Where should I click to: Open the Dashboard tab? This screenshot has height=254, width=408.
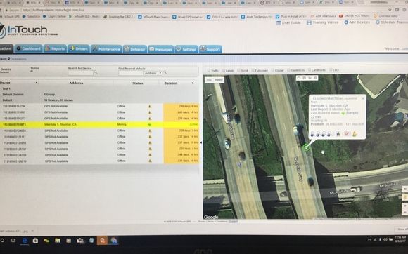(28, 48)
